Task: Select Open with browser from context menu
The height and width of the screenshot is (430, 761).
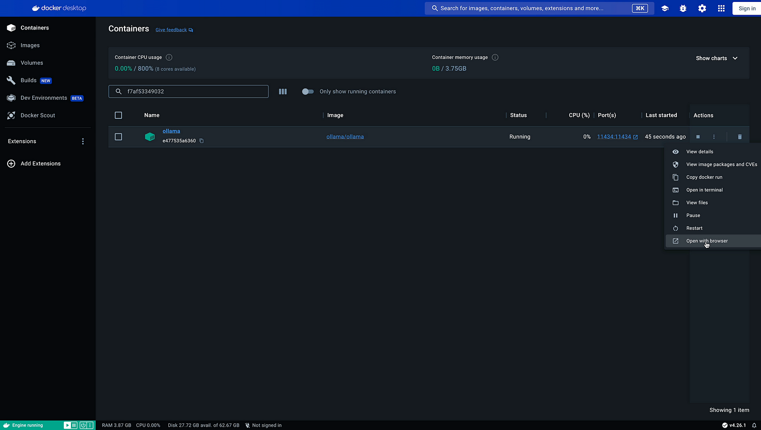Action: (x=707, y=241)
